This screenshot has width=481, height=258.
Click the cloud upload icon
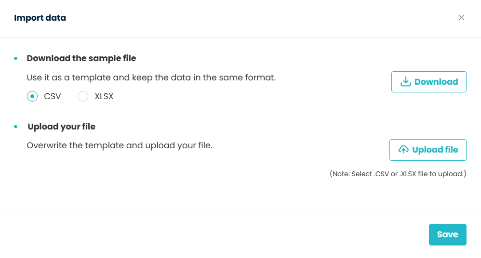(403, 150)
